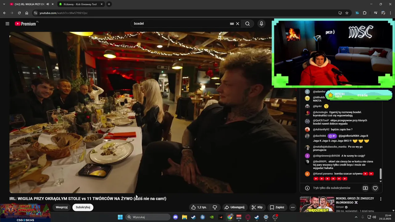This screenshot has width=395, height=222.
Task: Open the Chrome profile avatar
Action: [x=383, y=13]
